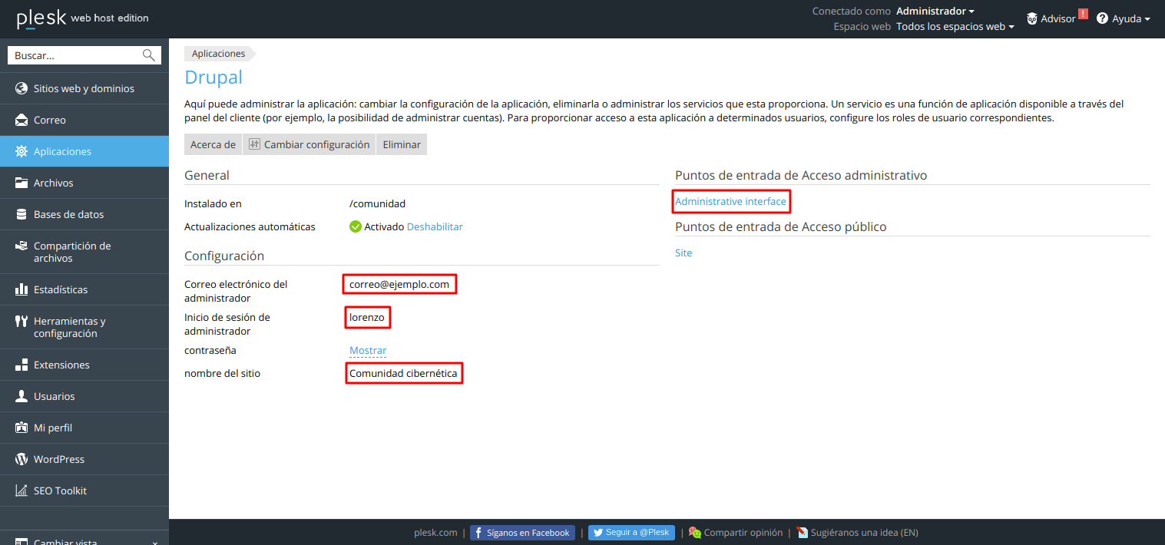The width and height of the screenshot is (1165, 545).
Task: Click the Plesk logo
Action: click(42, 18)
